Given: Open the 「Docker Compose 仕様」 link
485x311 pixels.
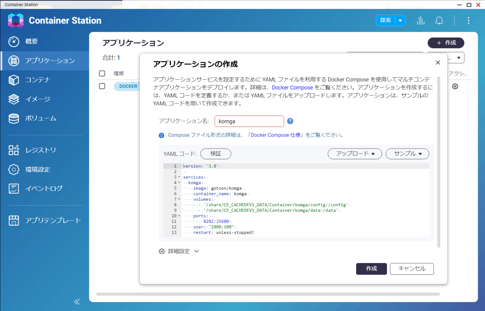Looking at the screenshot, I should [x=276, y=135].
